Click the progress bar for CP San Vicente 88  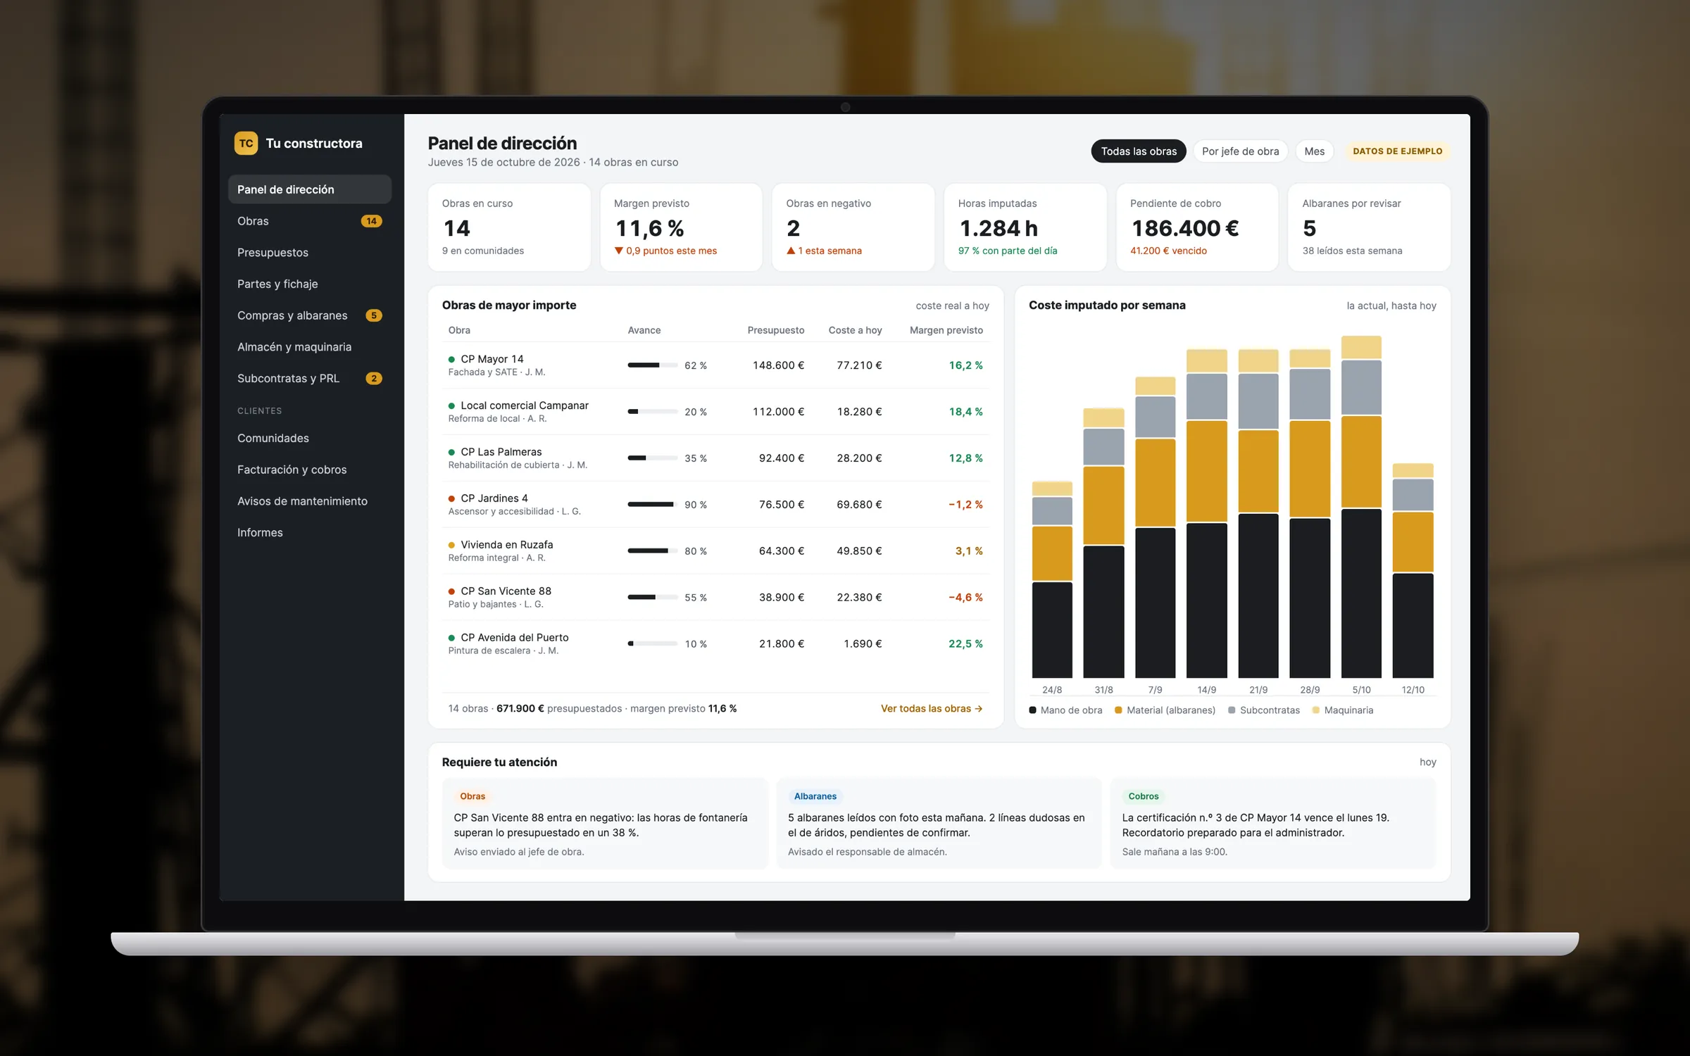click(652, 598)
